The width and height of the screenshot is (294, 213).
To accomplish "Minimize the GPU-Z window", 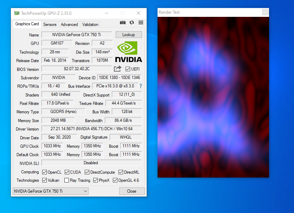I will [x=107, y=13].
